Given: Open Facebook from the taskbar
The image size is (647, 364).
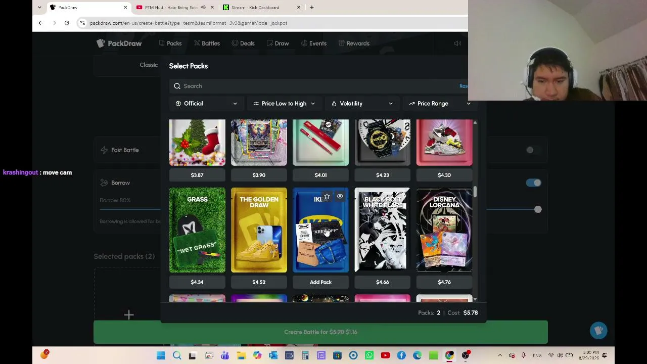Looking at the screenshot, I should [x=401, y=355].
